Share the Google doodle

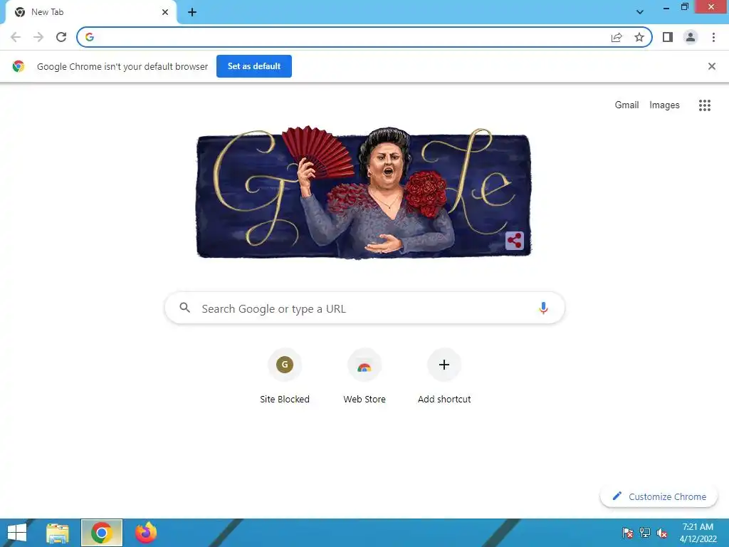(x=515, y=241)
